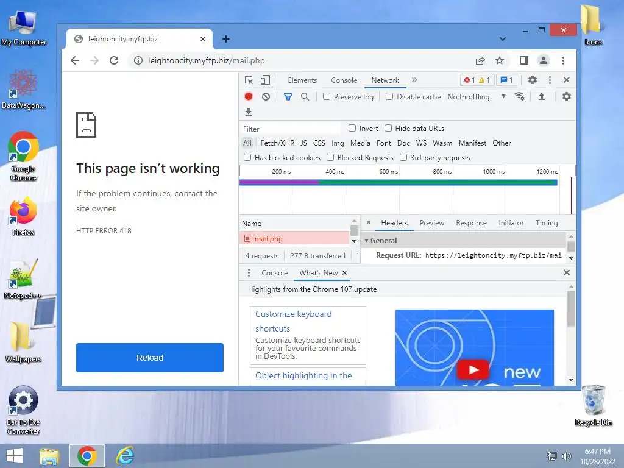Reload page using toolbar refresh icon
624x468 pixels.
pos(114,60)
